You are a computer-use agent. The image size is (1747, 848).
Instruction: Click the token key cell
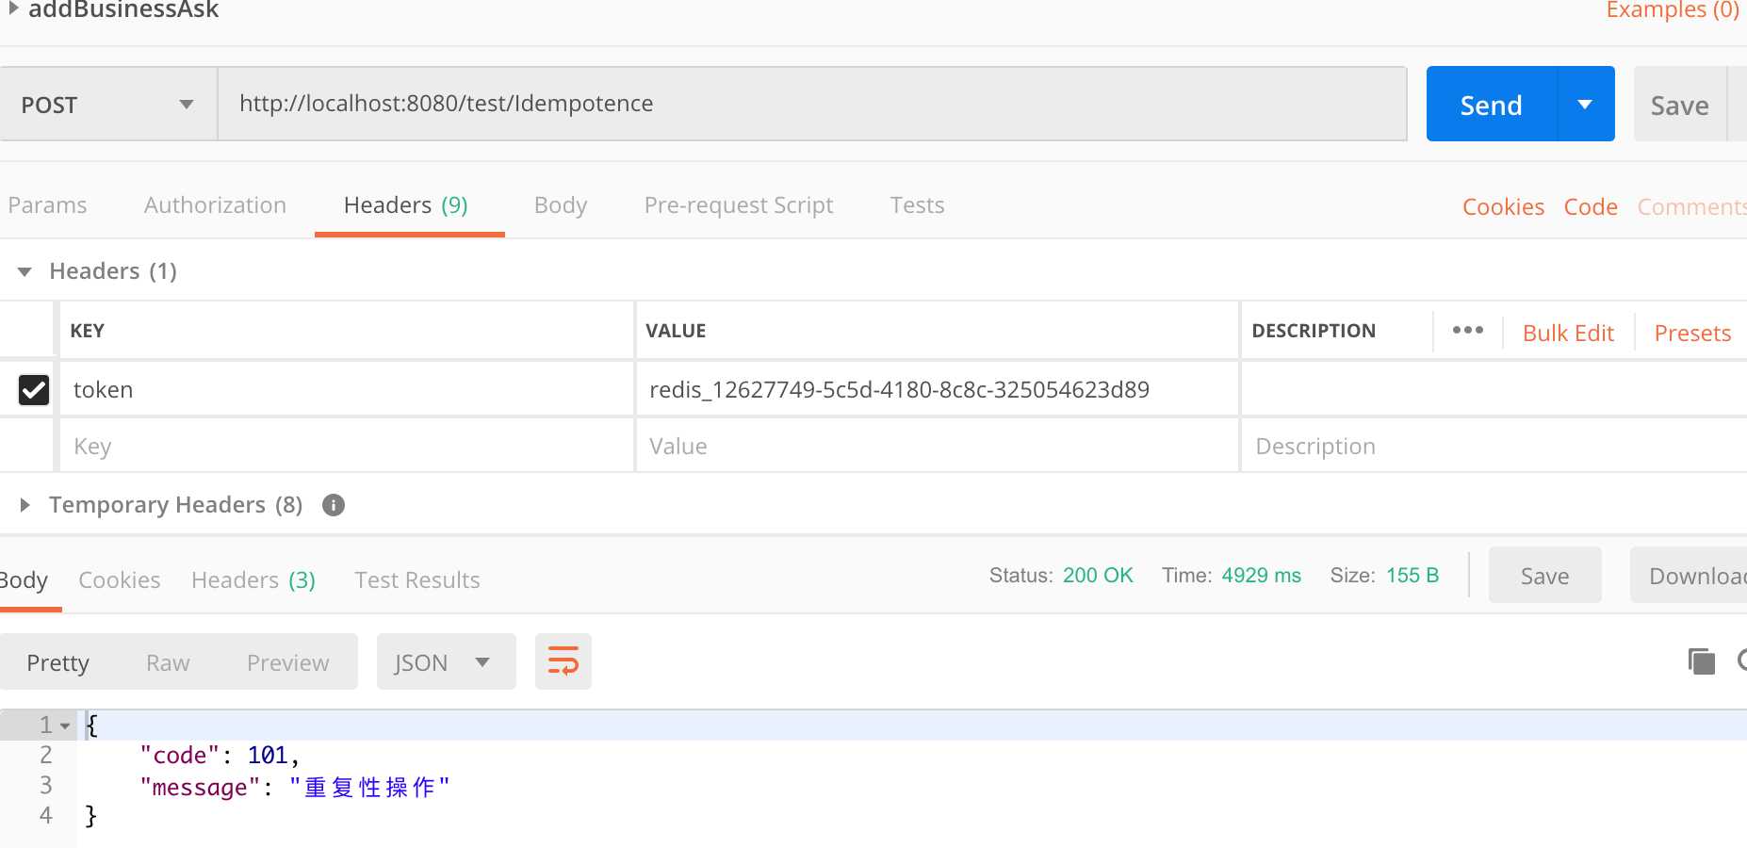point(347,389)
